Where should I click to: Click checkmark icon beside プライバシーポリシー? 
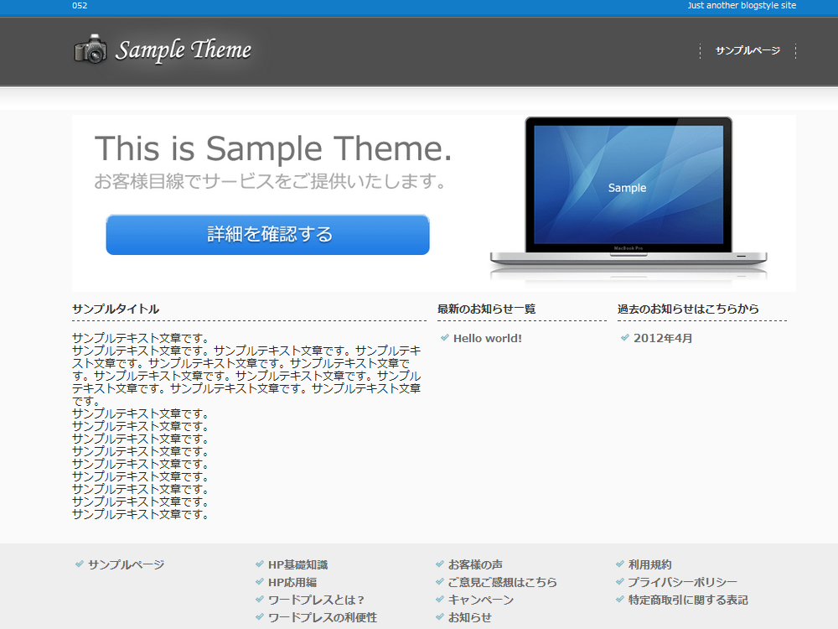coord(620,581)
